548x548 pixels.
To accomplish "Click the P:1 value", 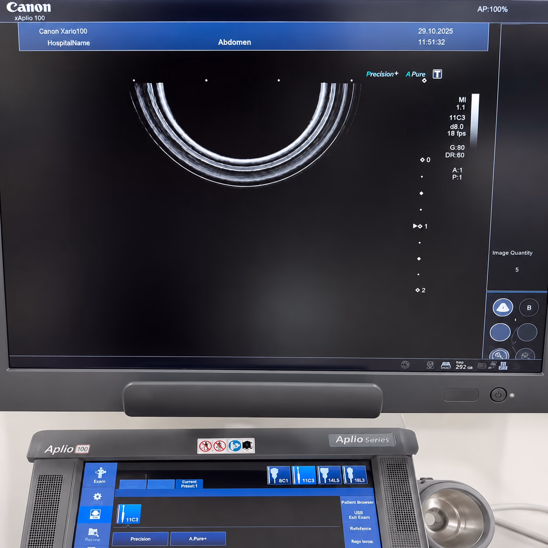I will [457, 177].
